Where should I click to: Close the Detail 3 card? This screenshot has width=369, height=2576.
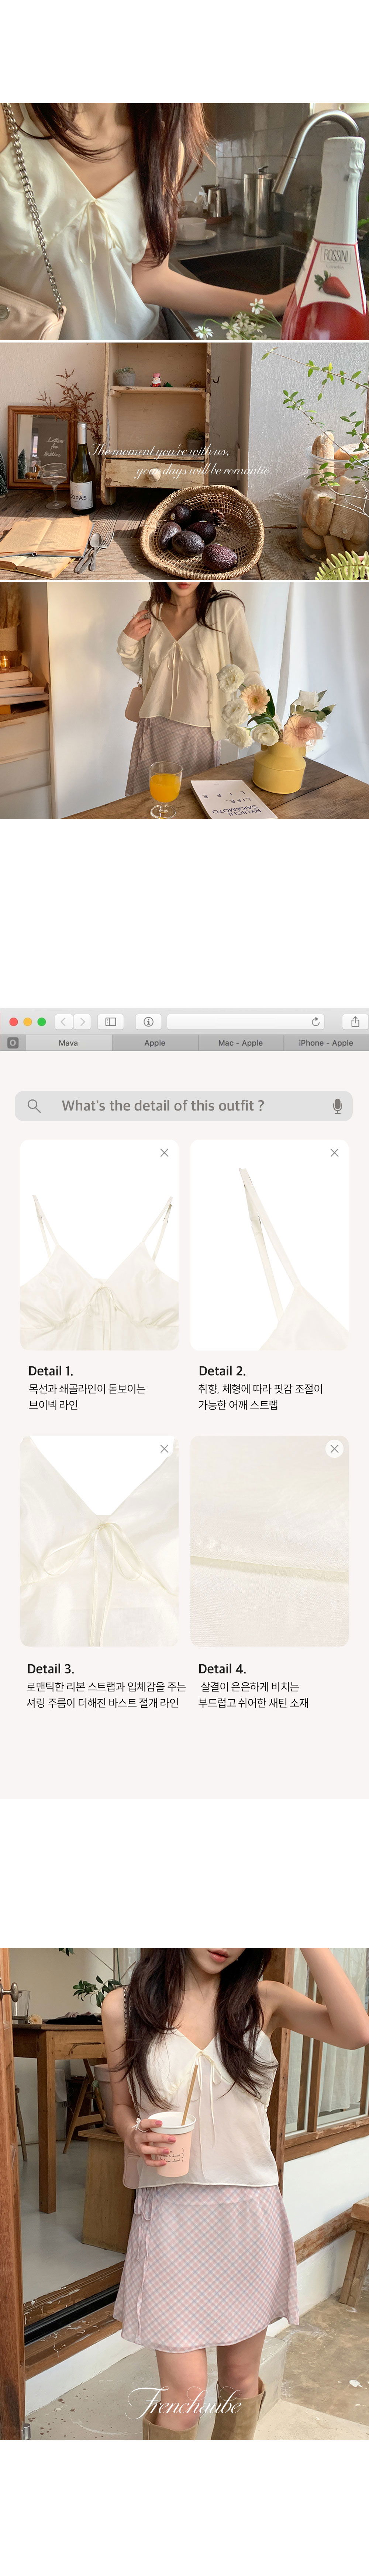coord(164,1448)
